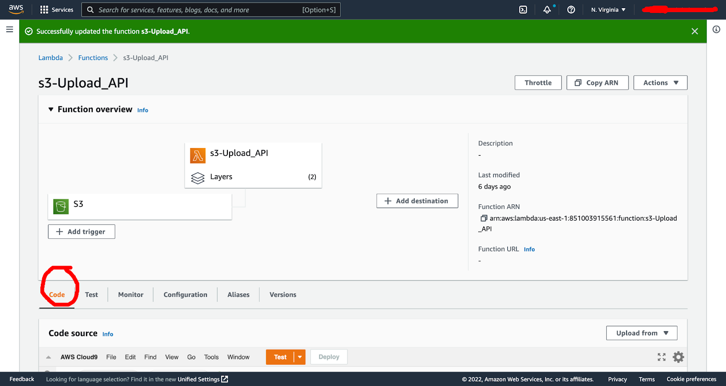726x386 pixels.
Task: Open Info link next to Code source
Action: click(x=108, y=334)
